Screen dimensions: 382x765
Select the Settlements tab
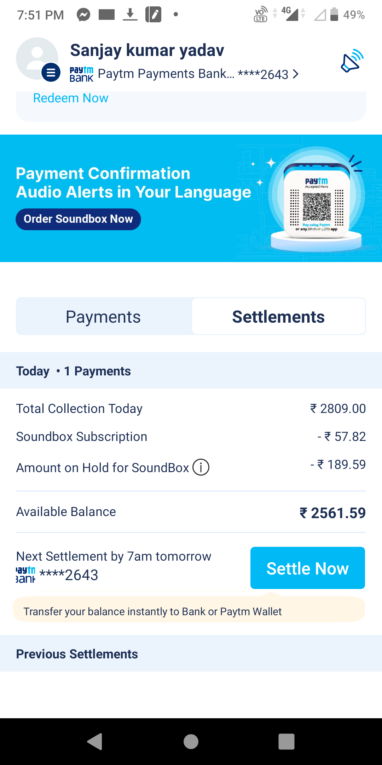coord(278,317)
